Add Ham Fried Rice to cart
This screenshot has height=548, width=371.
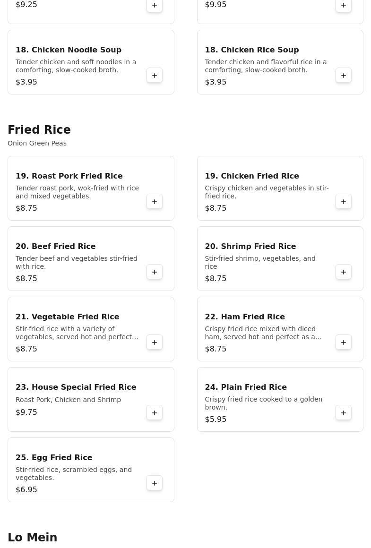click(x=344, y=342)
